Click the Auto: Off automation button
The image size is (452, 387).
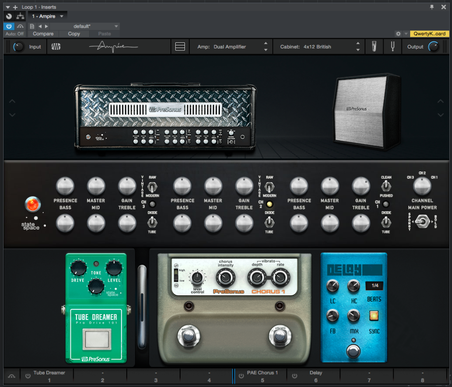tap(15, 33)
